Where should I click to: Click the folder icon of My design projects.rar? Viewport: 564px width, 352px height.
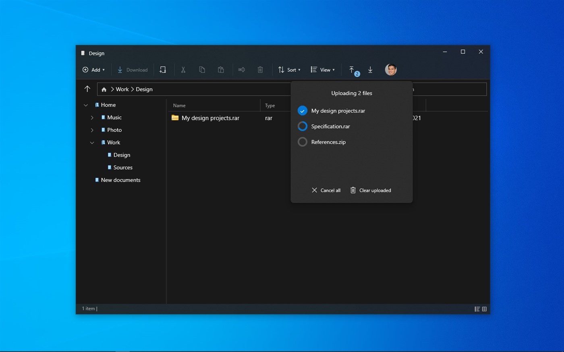click(175, 117)
